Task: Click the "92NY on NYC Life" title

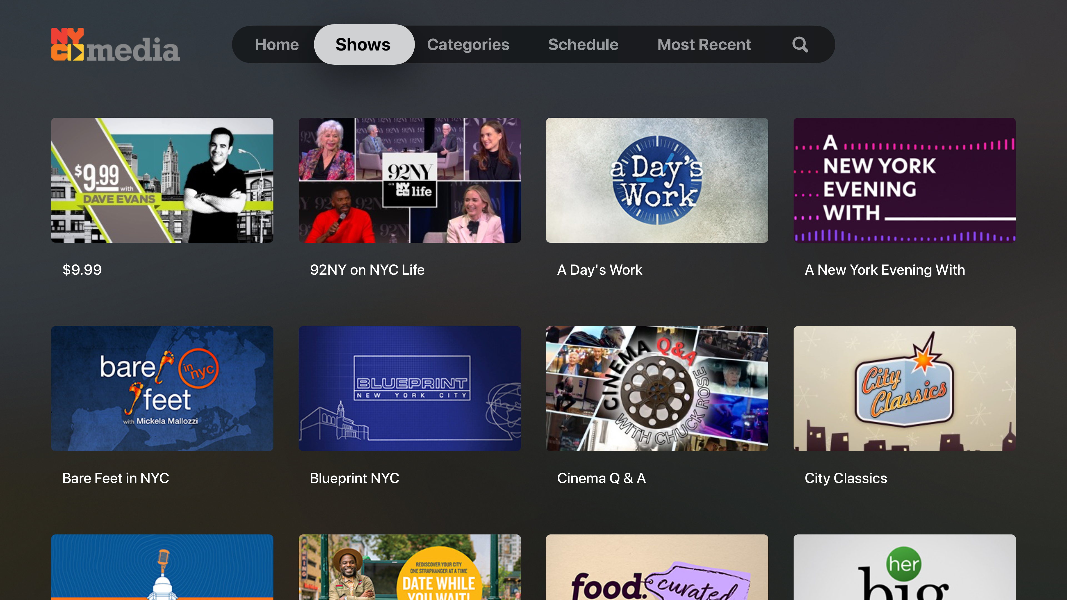Action: coord(367,270)
